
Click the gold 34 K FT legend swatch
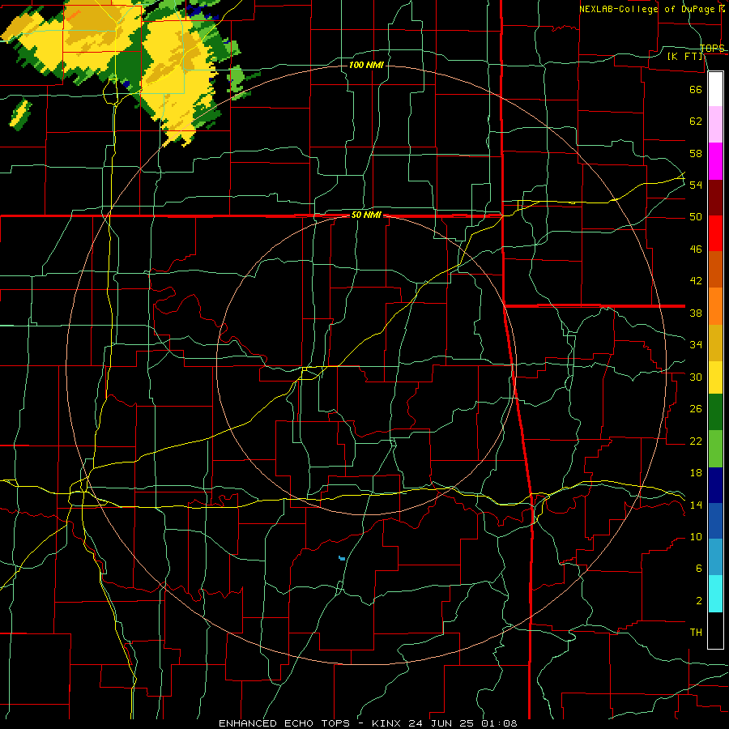point(715,343)
